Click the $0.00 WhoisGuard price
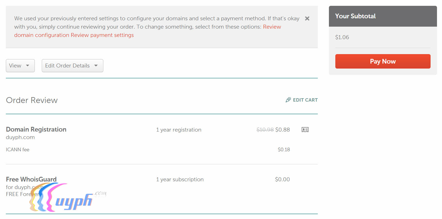Viewport: 442px width, 219px height. 282,180
